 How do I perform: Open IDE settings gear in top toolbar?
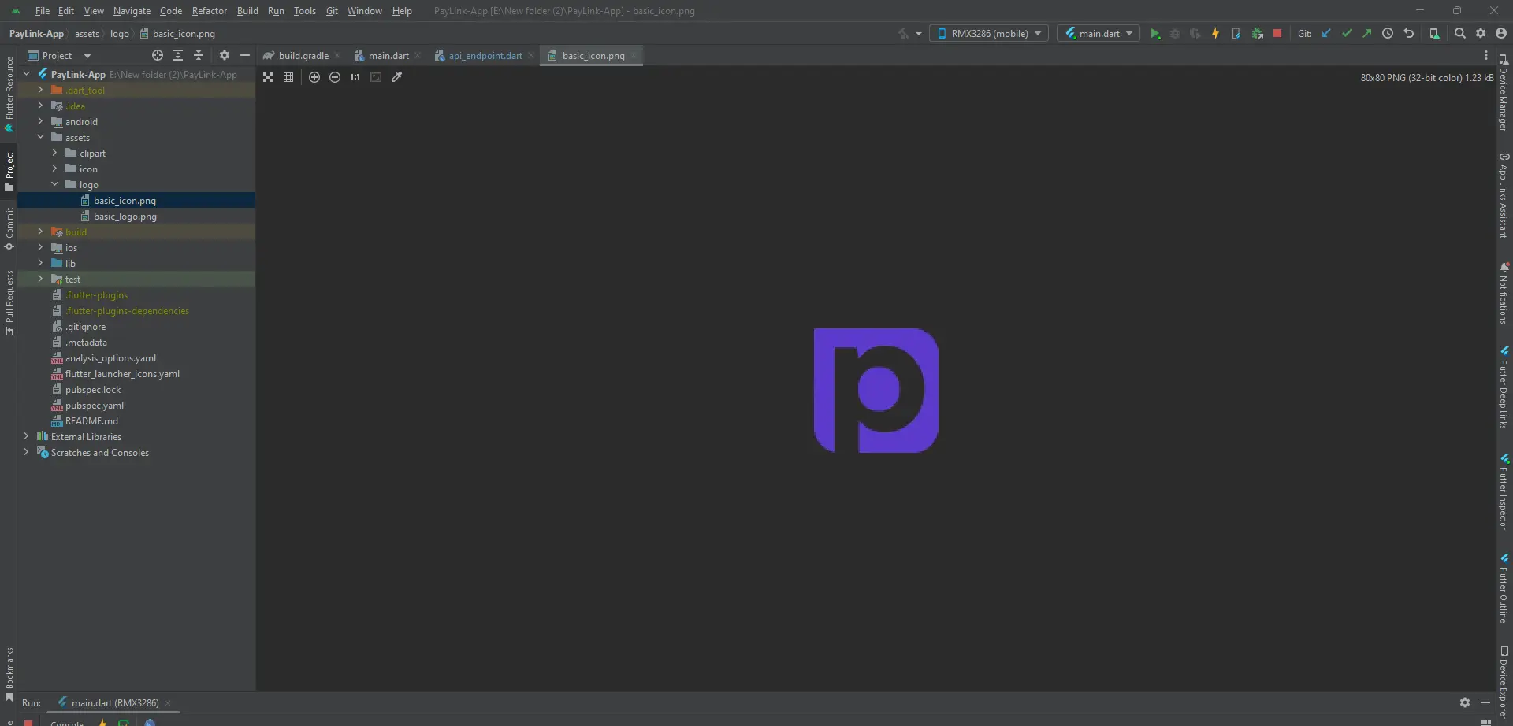(1481, 34)
